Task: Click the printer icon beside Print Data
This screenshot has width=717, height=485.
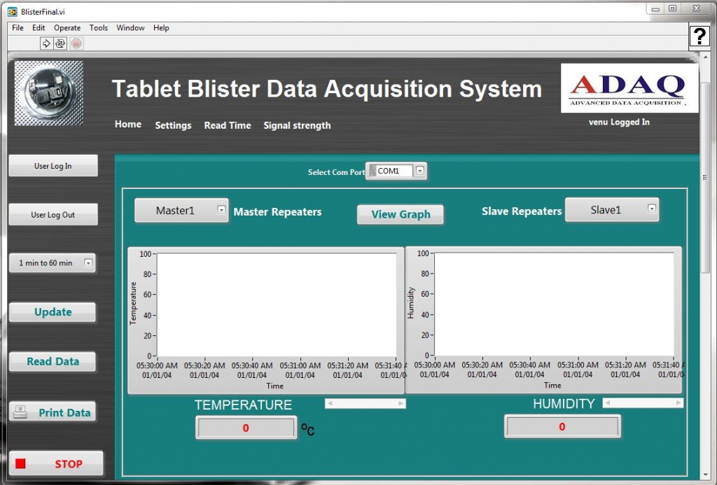Action: pos(20,412)
